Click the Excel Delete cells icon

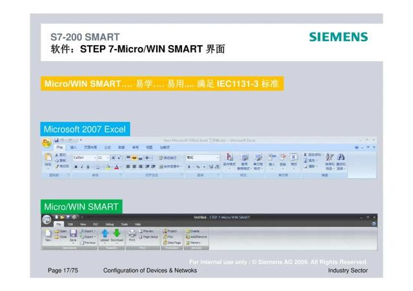point(283,158)
